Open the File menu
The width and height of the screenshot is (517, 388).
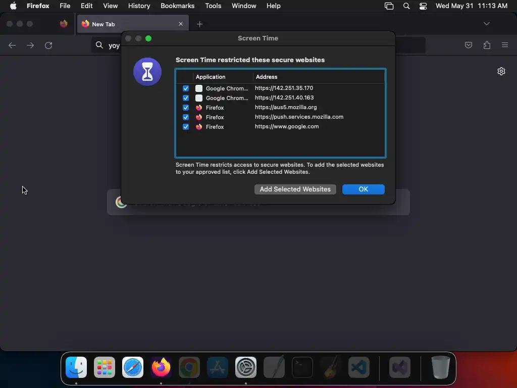(65, 6)
